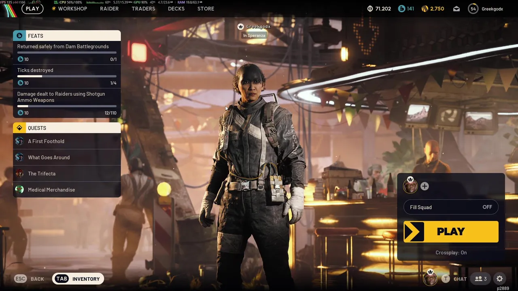Click the reward icon under Dam Battlegrounds feat
This screenshot has width=518, height=291.
20,59
